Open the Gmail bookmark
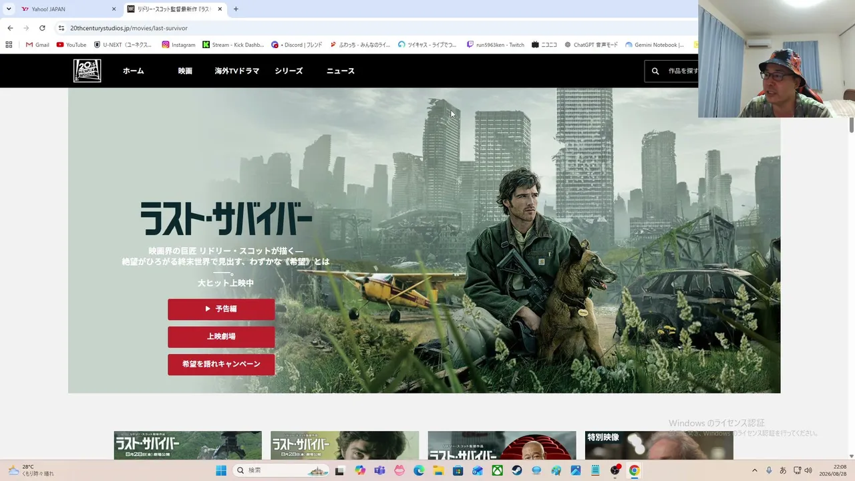The height and width of the screenshot is (481, 855). pos(37,45)
